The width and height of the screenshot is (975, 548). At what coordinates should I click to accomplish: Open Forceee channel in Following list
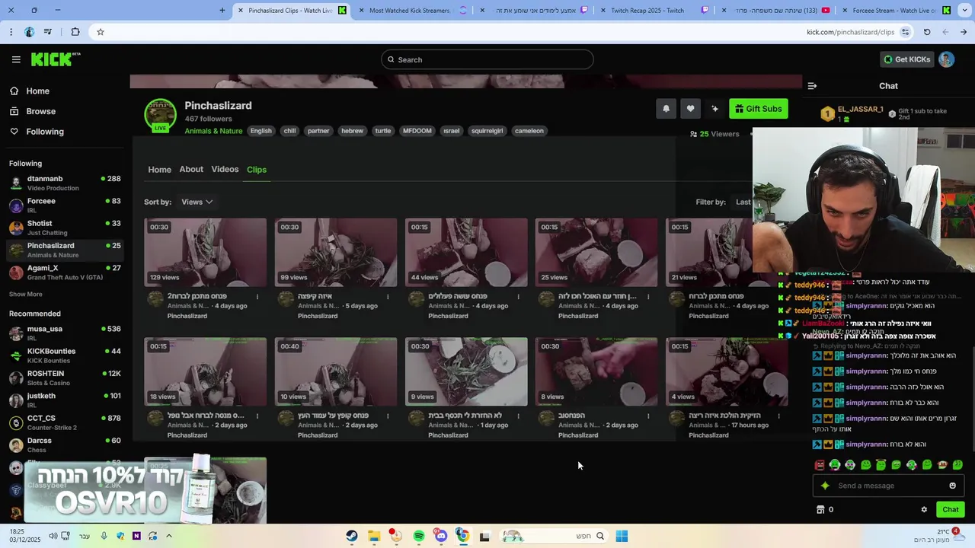pyautogui.click(x=65, y=205)
